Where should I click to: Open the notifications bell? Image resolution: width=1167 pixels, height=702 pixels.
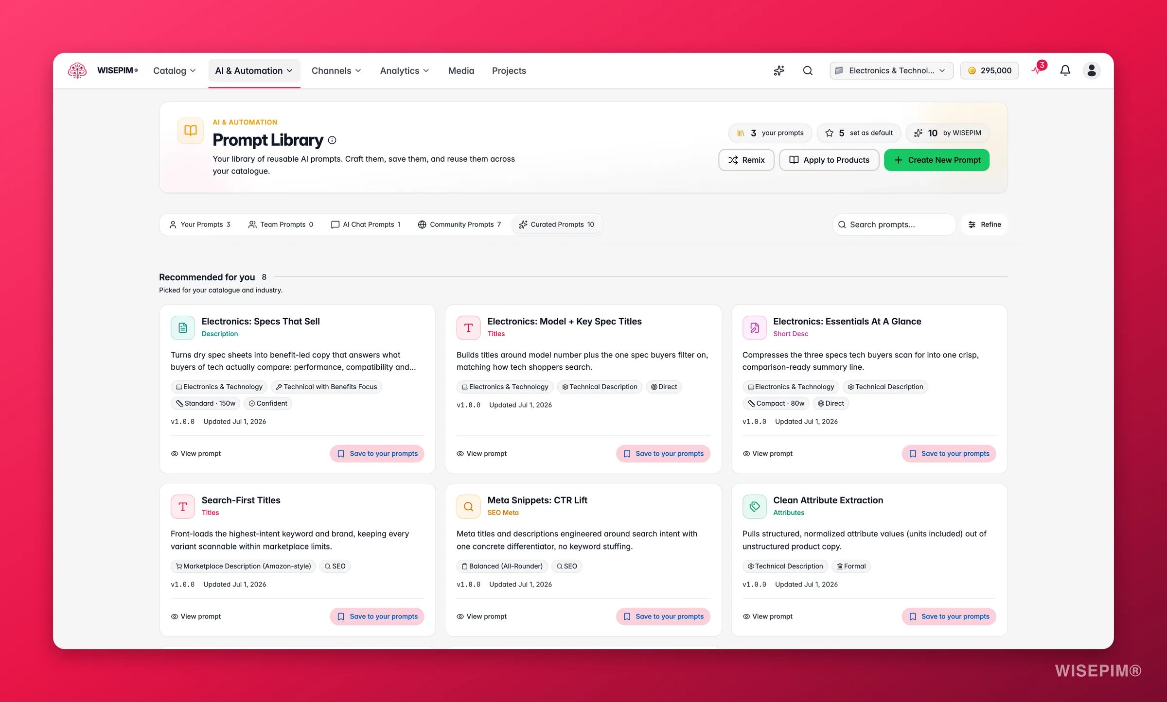pos(1065,70)
